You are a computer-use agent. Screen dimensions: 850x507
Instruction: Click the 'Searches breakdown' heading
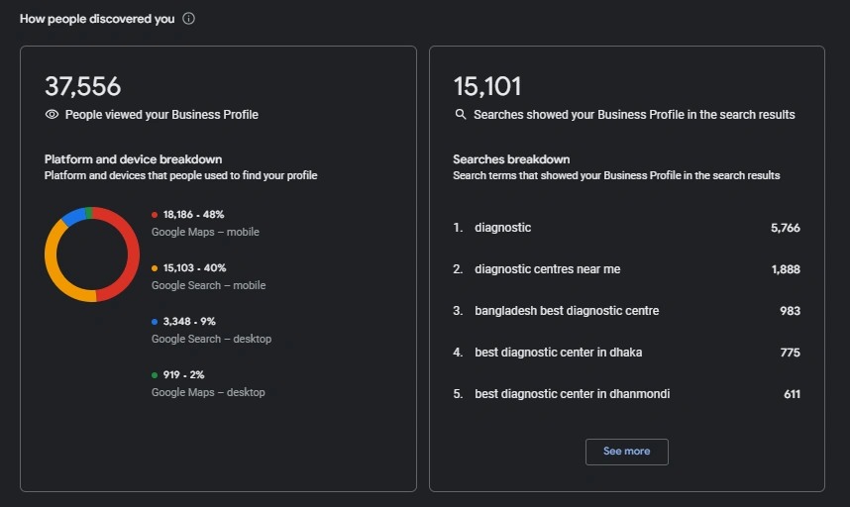511,159
